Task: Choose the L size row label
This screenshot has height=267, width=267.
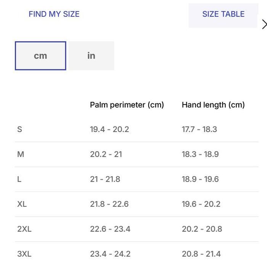Action: (x=19, y=179)
